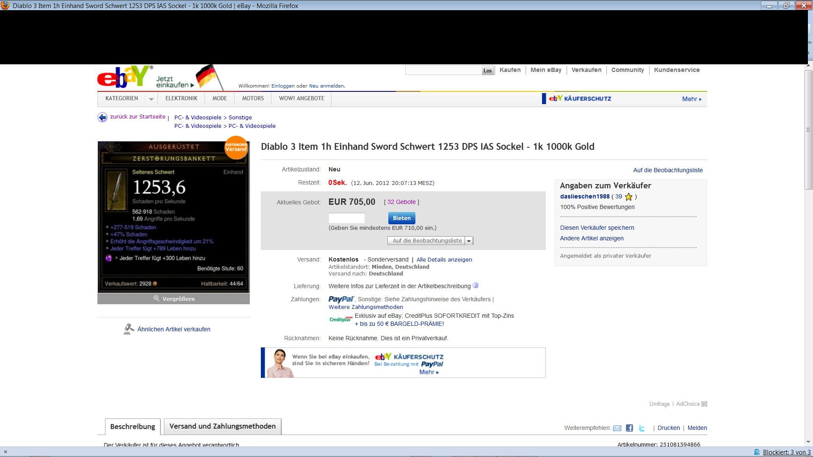Click Ähnlichen Artikel verkaufen link
This screenshot has height=457, width=813.
174,329
